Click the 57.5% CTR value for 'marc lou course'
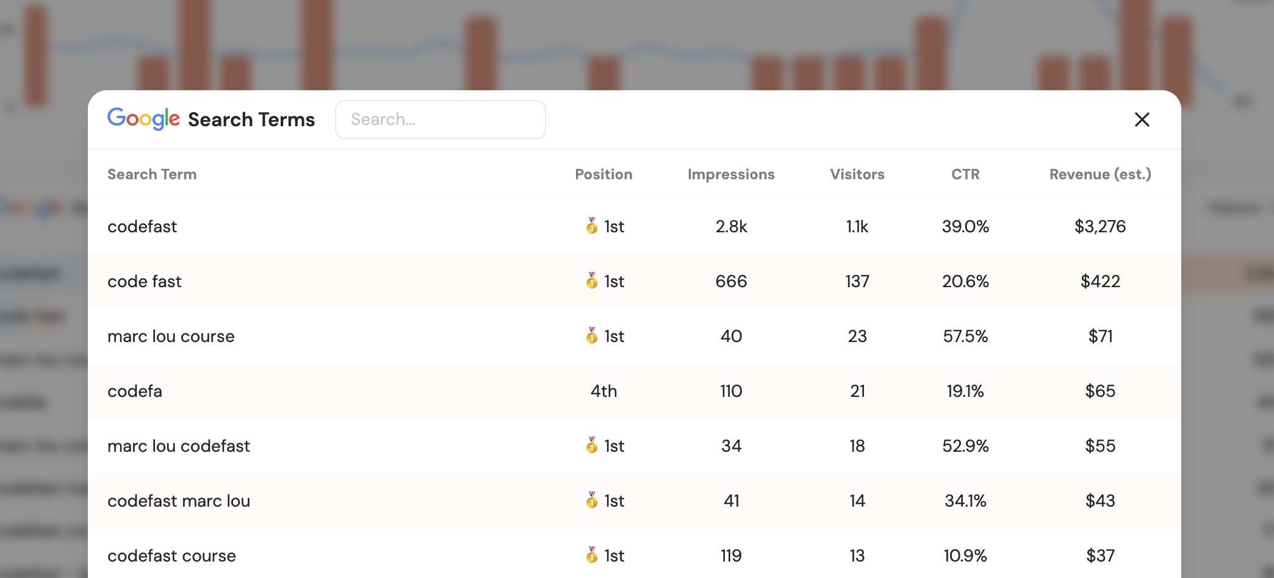The width and height of the screenshot is (1274, 578). [965, 336]
